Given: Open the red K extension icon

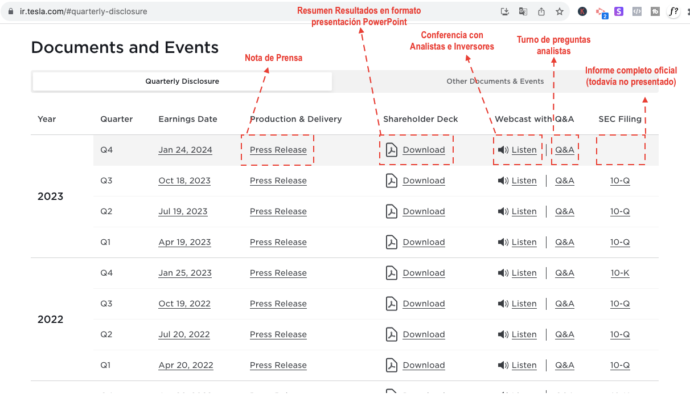Looking at the screenshot, I should coord(582,11).
